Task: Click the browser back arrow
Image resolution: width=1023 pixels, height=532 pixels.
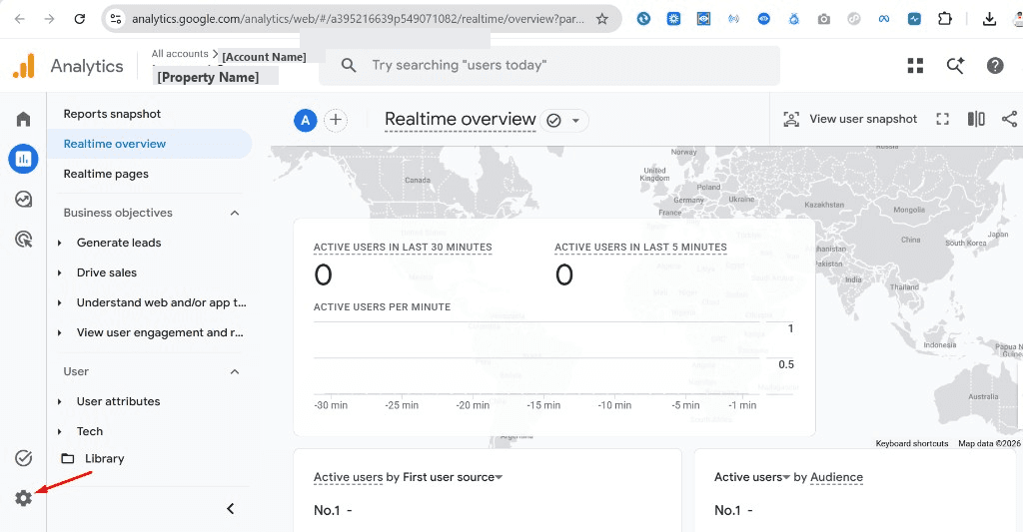Action: pos(20,19)
